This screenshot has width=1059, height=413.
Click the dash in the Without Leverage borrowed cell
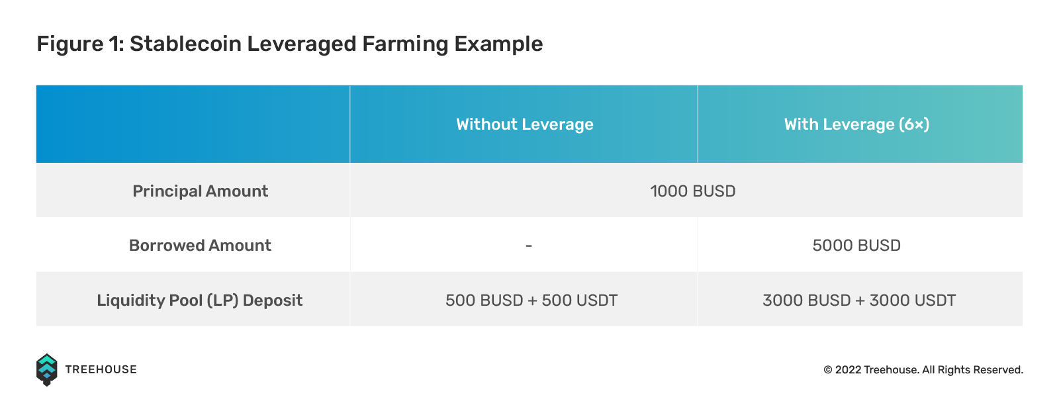coord(529,246)
